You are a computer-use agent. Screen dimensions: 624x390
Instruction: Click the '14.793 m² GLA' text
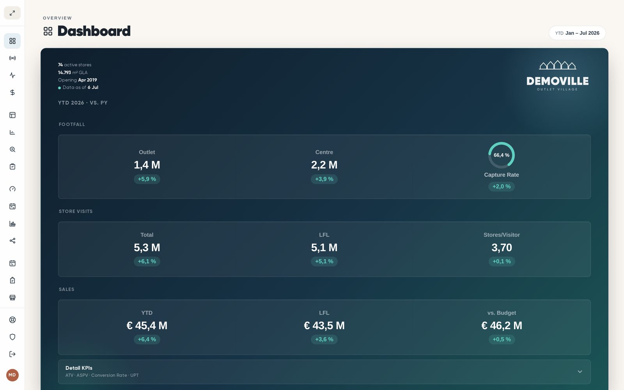tap(73, 73)
